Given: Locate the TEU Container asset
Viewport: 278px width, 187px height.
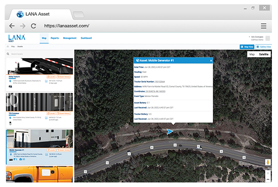Looking at the screenshot, I should pos(51,113).
